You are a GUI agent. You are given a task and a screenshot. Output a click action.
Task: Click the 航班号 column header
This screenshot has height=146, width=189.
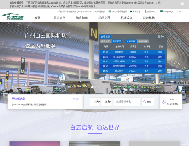click(133, 46)
